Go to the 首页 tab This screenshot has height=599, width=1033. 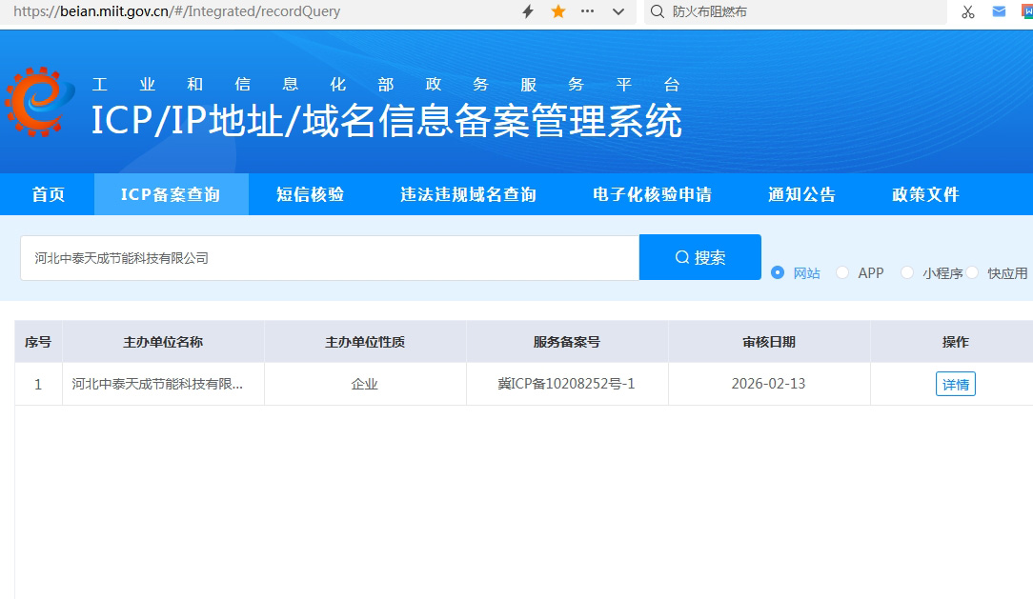48,194
